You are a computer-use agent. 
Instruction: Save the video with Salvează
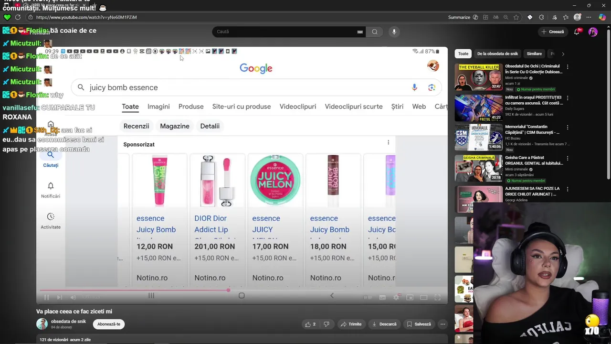coord(419,324)
